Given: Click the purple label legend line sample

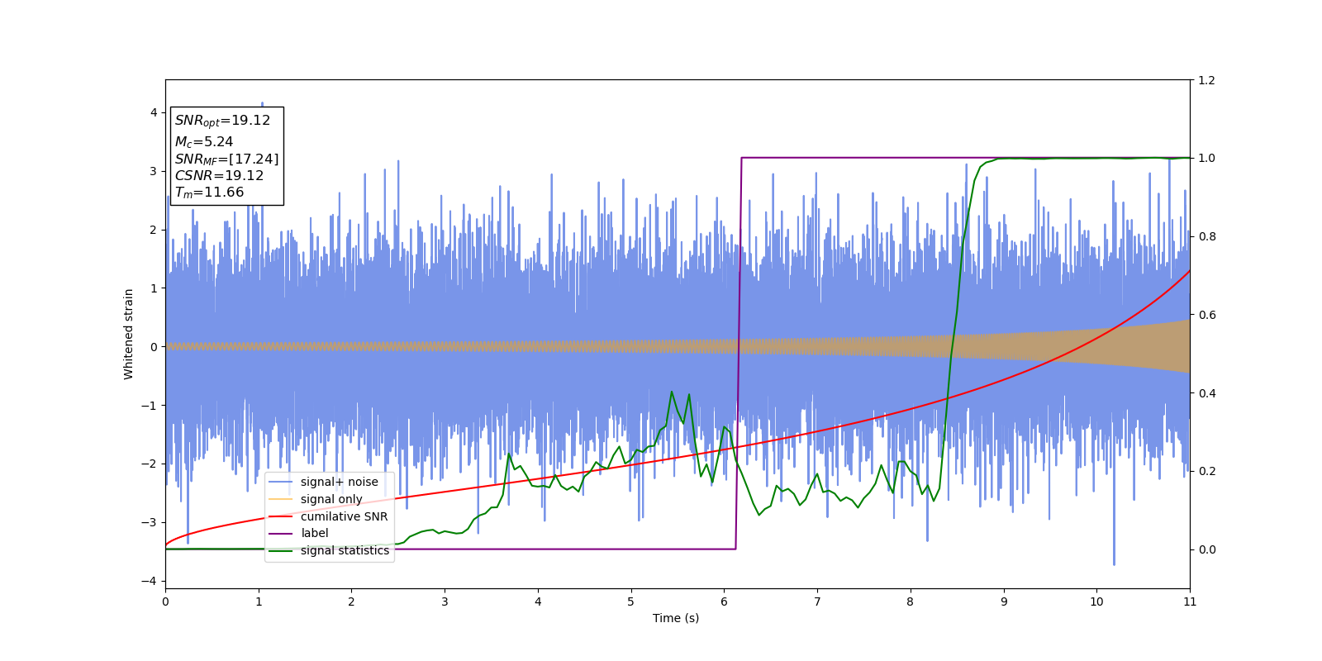Looking at the screenshot, I should click(281, 534).
